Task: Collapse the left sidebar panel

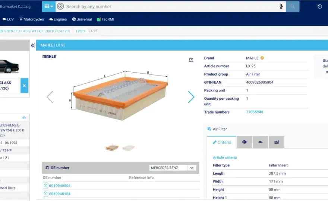Action: point(33,45)
